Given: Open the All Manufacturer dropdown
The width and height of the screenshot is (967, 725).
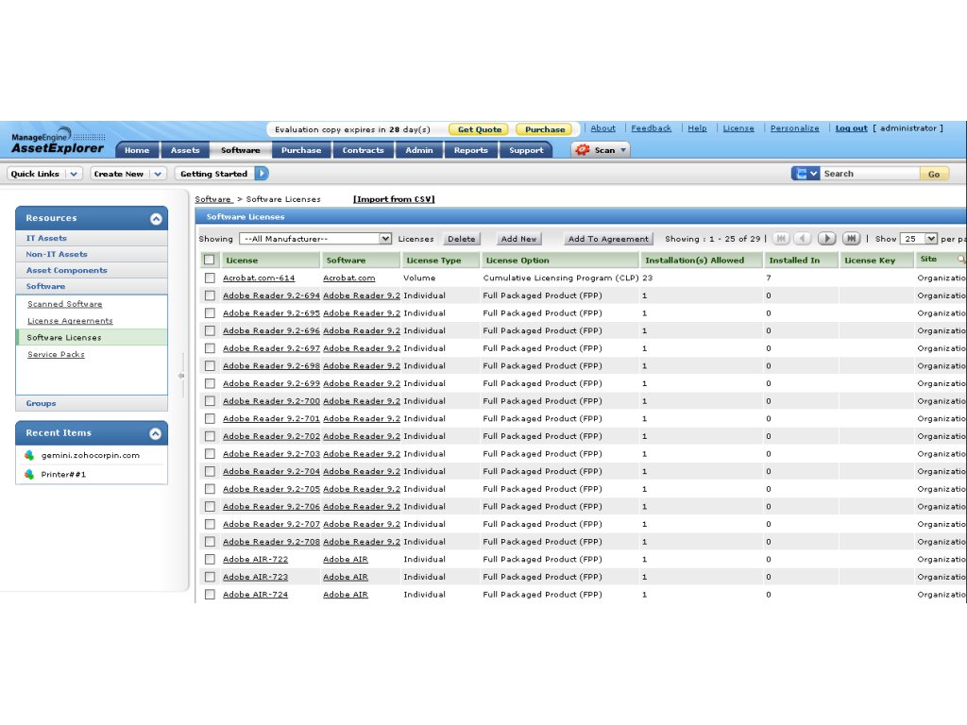Looking at the screenshot, I should point(315,239).
